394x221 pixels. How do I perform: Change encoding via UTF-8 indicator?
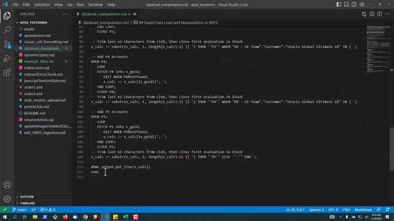click(333, 210)
